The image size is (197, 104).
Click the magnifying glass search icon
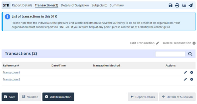[x=190, y=54]
